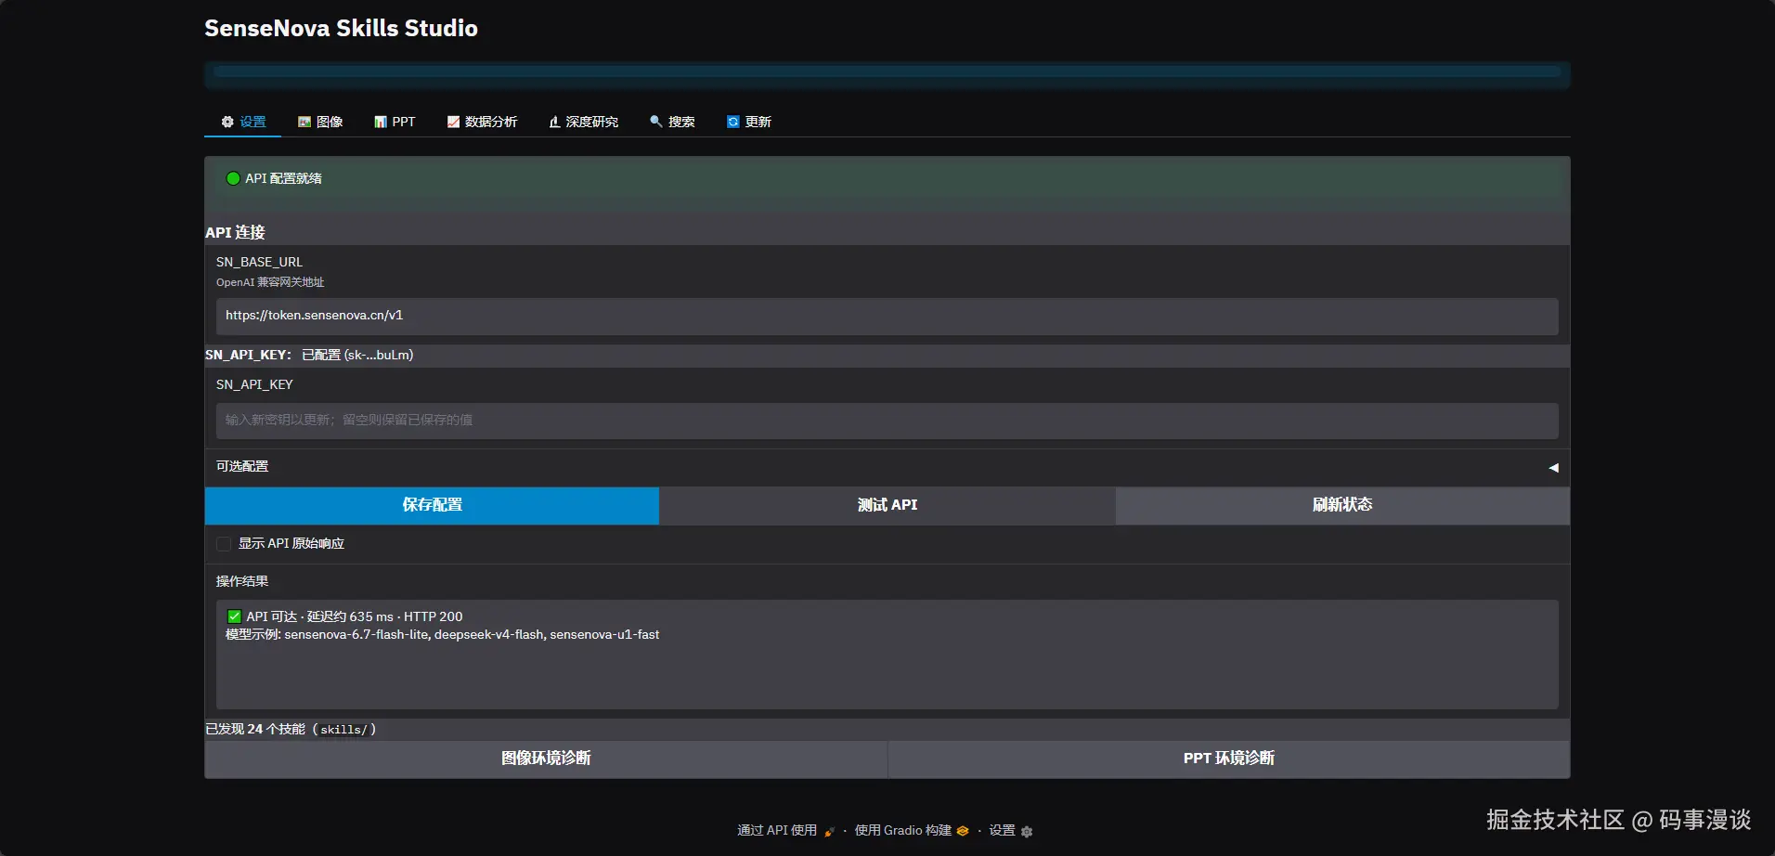Image resolution: width=1775 pixels, height=856 pixels.
Task: Click the SenseNova Skills Studio title
Action: pos(341,29)
